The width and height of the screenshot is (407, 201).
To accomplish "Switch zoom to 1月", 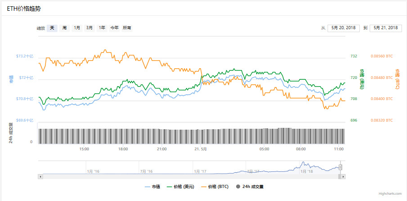I will [x=77, y=28].
